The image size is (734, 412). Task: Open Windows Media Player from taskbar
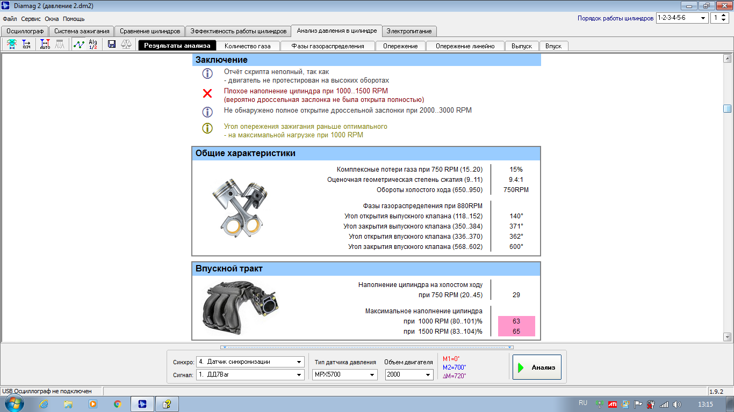pyautogui.click(x=93, y=404)
